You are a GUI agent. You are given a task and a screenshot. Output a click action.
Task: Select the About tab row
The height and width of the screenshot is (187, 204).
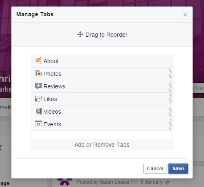click(x=102, y=61)
